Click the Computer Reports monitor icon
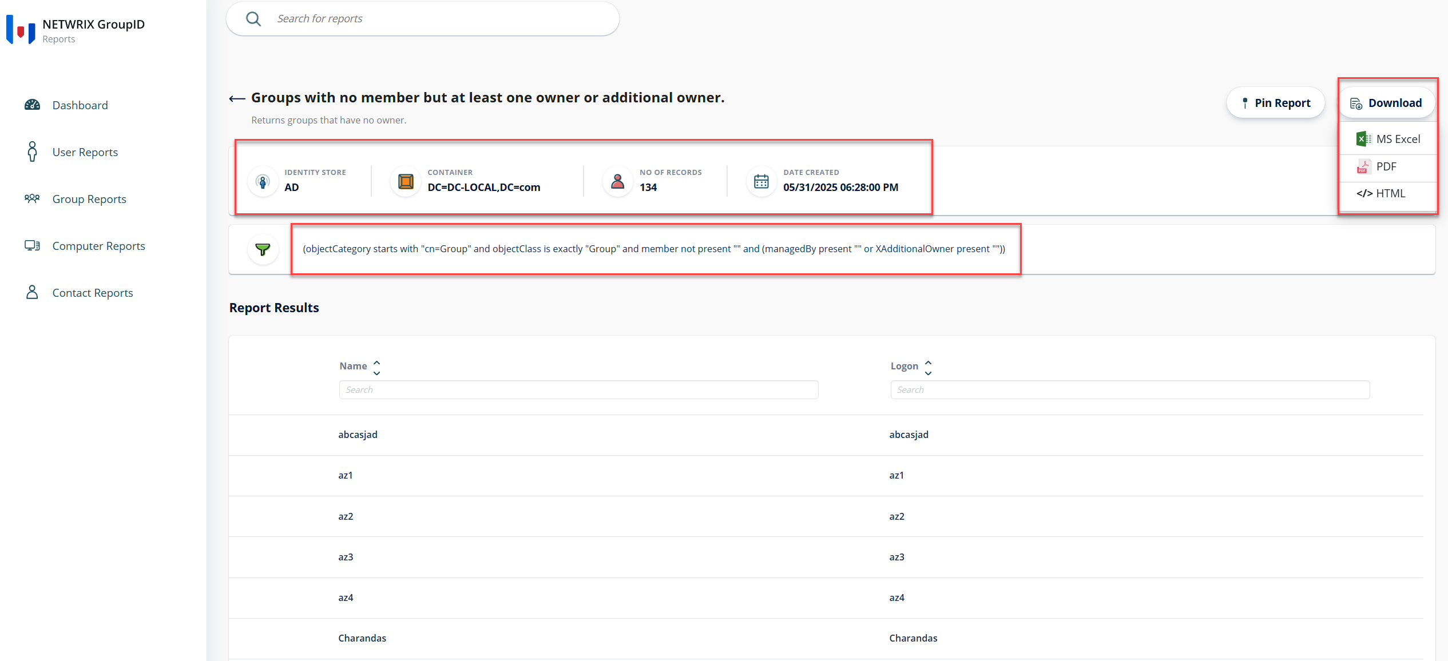 point(32,245)
